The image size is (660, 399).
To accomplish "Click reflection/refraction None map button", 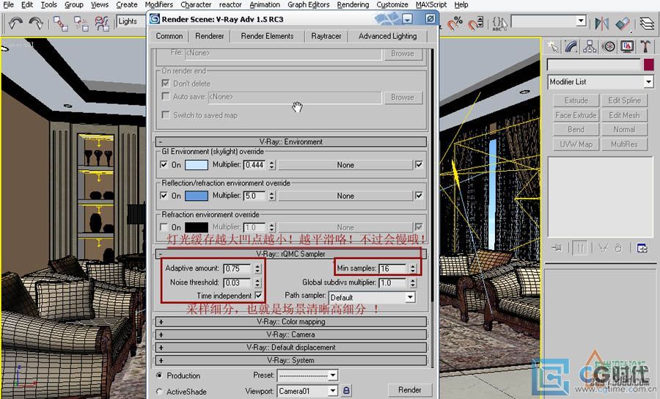I will (345, 196).
